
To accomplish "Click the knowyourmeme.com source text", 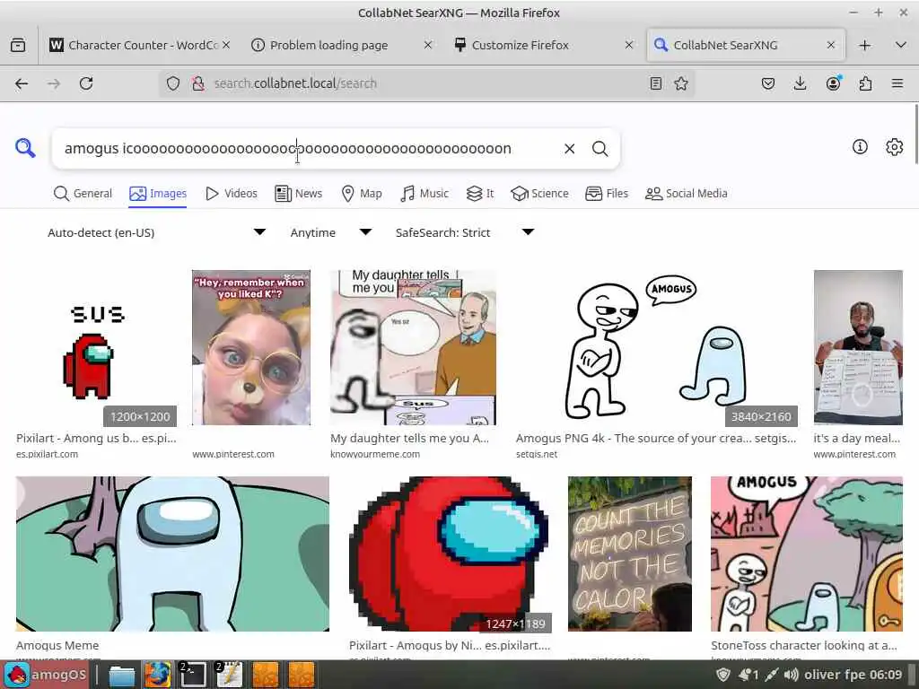I will click(375, 454).
